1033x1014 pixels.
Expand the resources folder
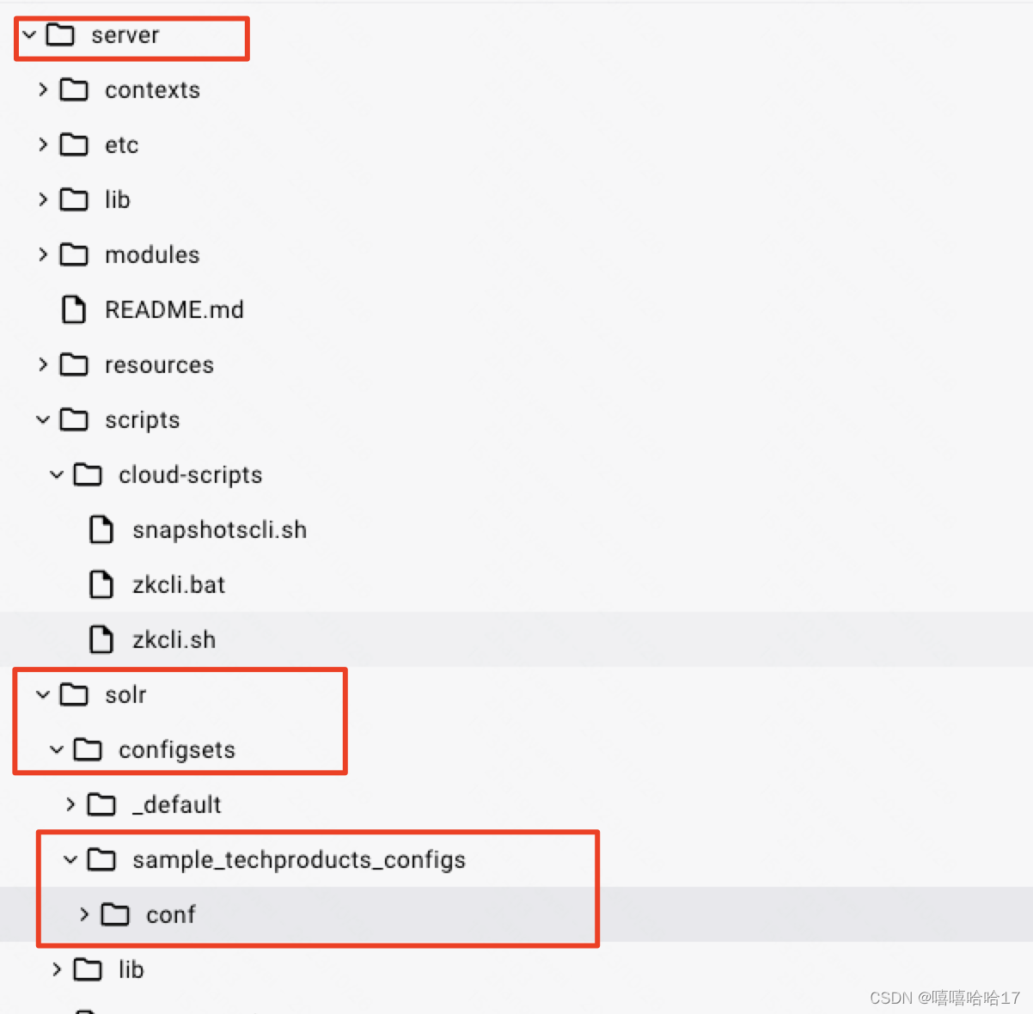click(43, 364)
